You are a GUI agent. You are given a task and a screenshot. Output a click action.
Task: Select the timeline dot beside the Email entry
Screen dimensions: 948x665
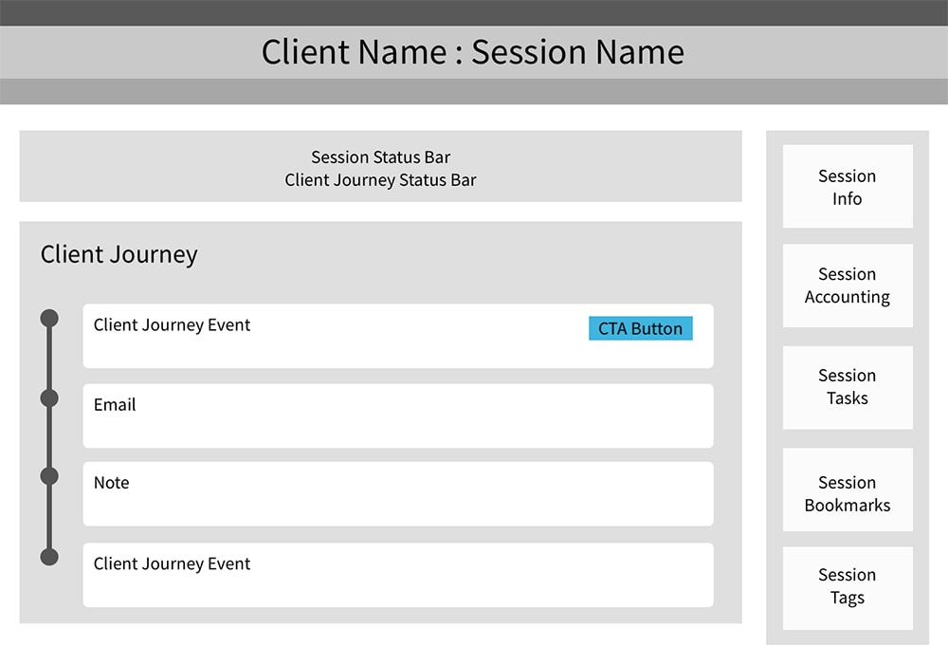click(x=49, y=398)
